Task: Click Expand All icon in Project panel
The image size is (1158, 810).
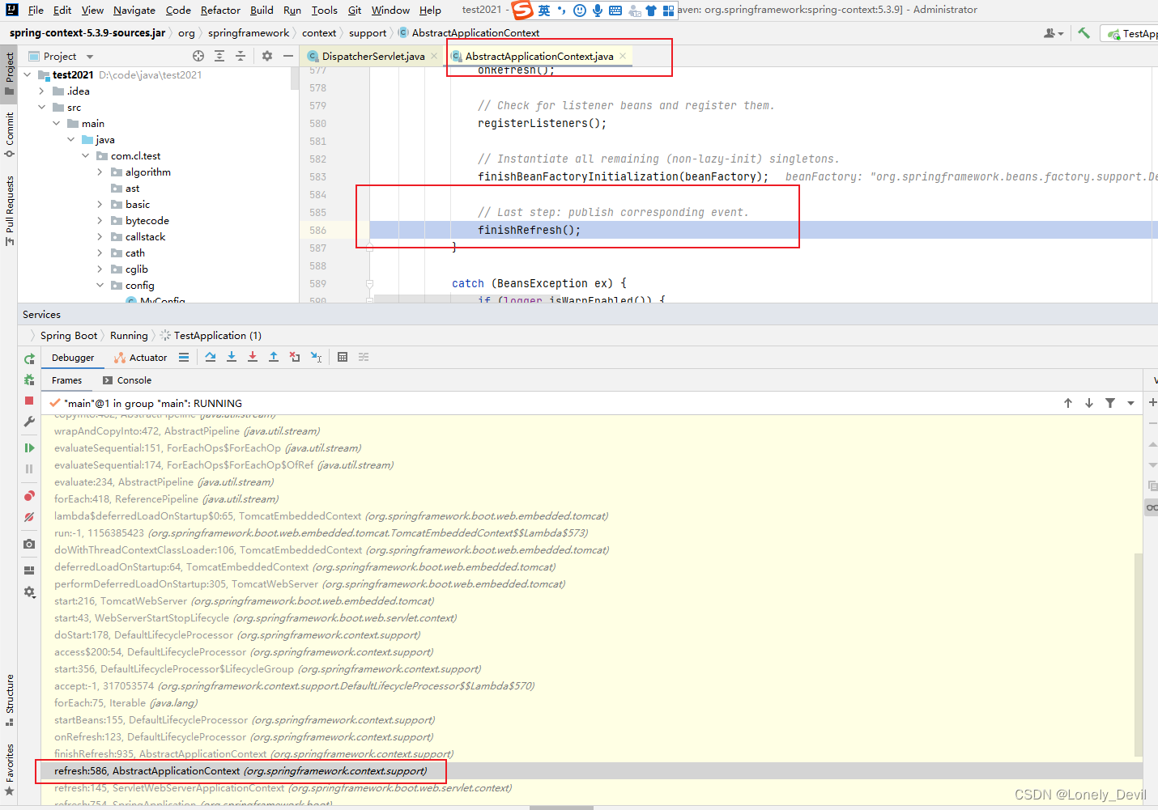Action: pyautogui.click(x=219, y=56)
